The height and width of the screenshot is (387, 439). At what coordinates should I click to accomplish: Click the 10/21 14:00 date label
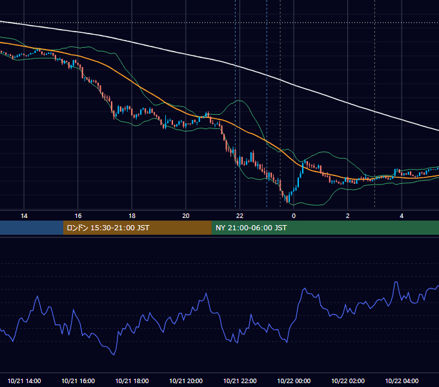coord(24,381)
